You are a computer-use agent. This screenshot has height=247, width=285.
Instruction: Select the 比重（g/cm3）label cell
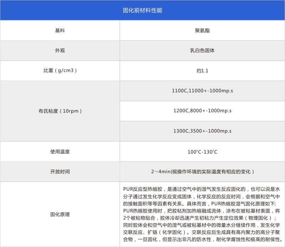coord(60,71)
